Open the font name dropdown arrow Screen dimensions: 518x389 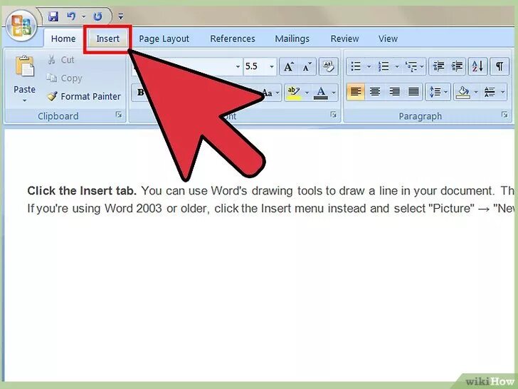[x=238, y=66]
